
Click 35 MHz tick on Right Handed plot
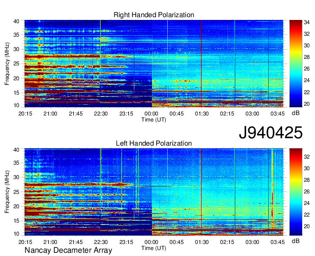(16, 35)
